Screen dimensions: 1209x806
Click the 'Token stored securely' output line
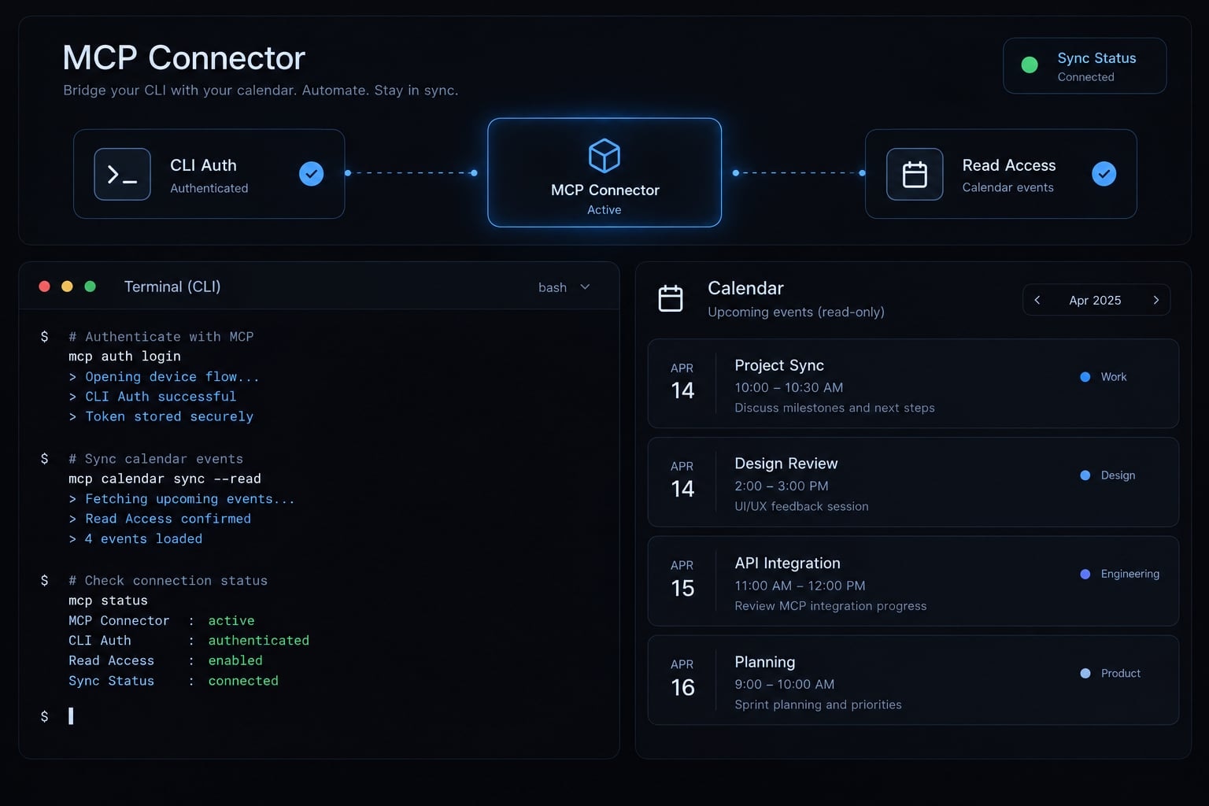(x=161, y=417)
